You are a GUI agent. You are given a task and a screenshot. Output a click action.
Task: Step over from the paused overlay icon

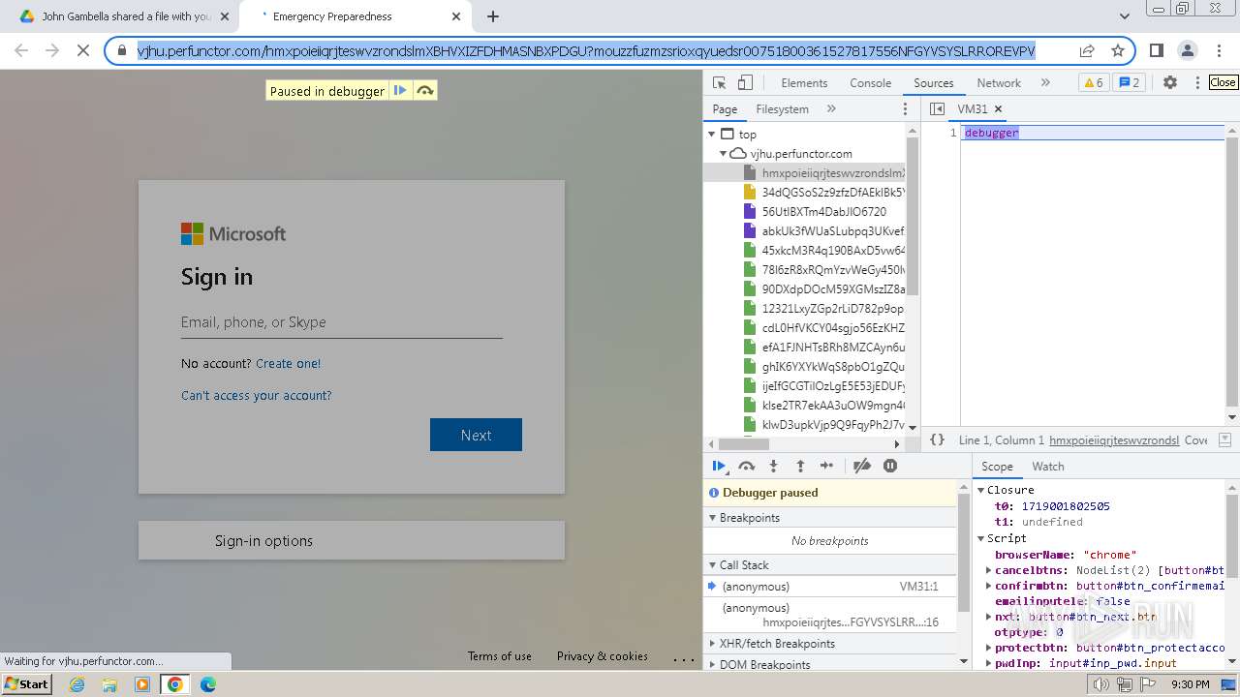pos(424,91)
